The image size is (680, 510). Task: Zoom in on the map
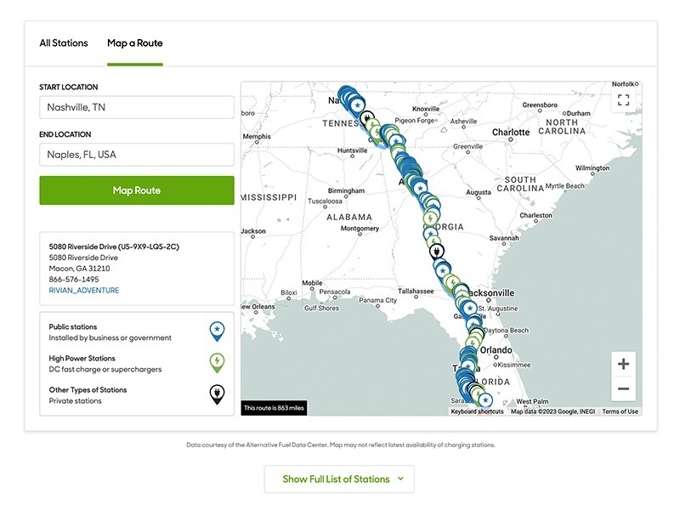point(623,364)
